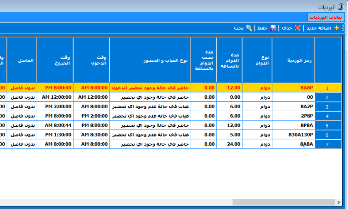Click shift code cell 00
Screen dimensions: 348x210
pos(293,97)
